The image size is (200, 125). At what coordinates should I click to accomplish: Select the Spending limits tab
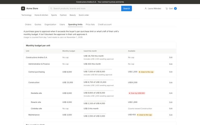click(x=75, y=24)
